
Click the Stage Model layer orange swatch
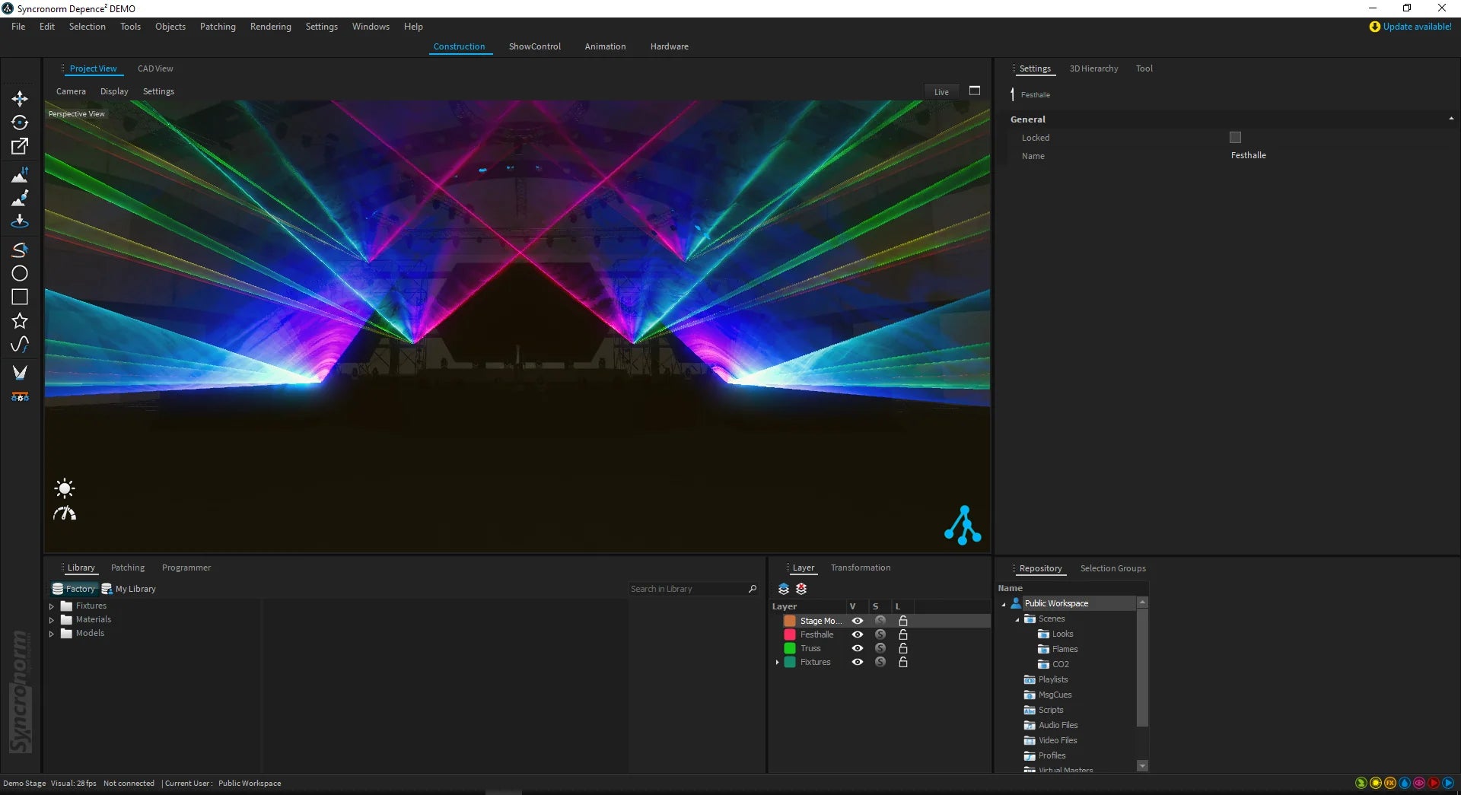coord(790,621)
